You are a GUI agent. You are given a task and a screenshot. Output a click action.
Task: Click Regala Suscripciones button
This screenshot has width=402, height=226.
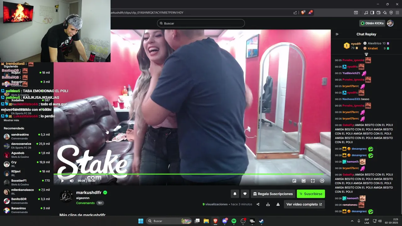tap(273, 194)
